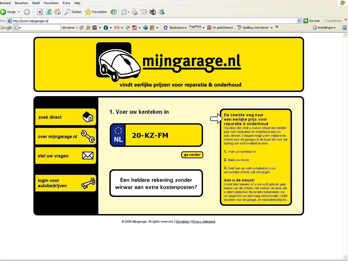This screenshot has height=261, width=348.
Task: Click the license plate field 20-KZ-FM
Action: coord(156,135)
